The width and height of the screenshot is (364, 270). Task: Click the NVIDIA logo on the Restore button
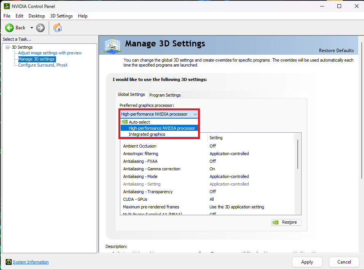[x=275, y=222]
